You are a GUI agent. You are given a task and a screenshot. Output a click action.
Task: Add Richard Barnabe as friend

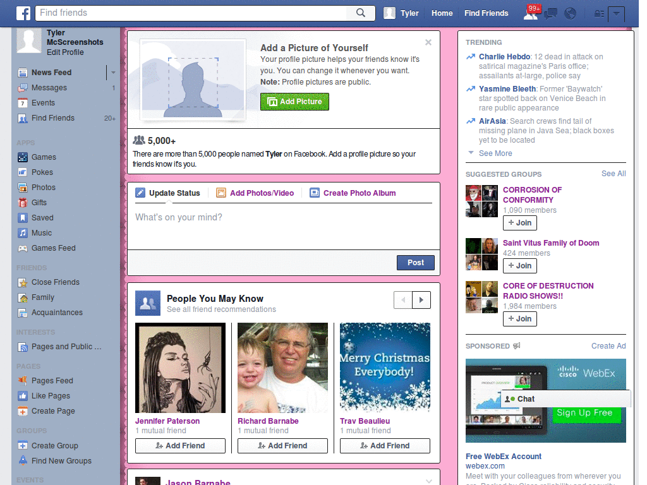click(282, 446)
